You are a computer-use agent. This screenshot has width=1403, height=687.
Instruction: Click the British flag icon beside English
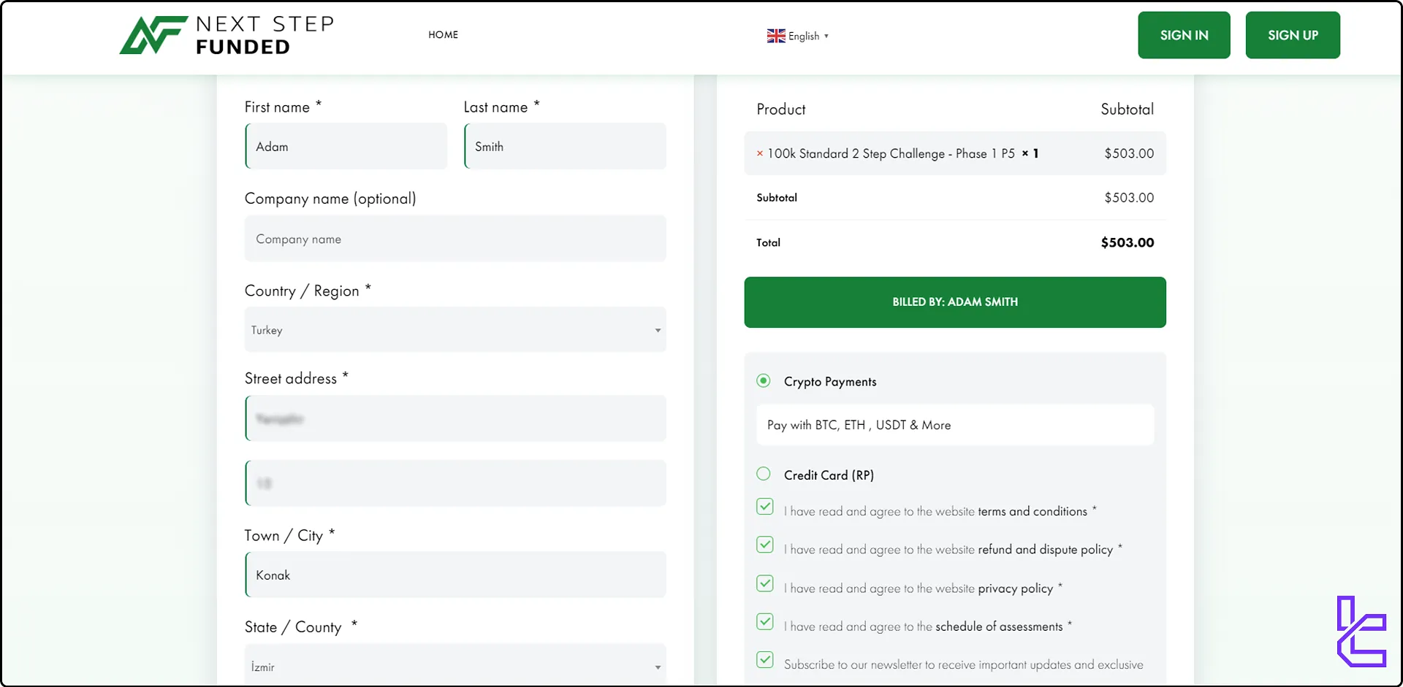click(x=775, y=35)
